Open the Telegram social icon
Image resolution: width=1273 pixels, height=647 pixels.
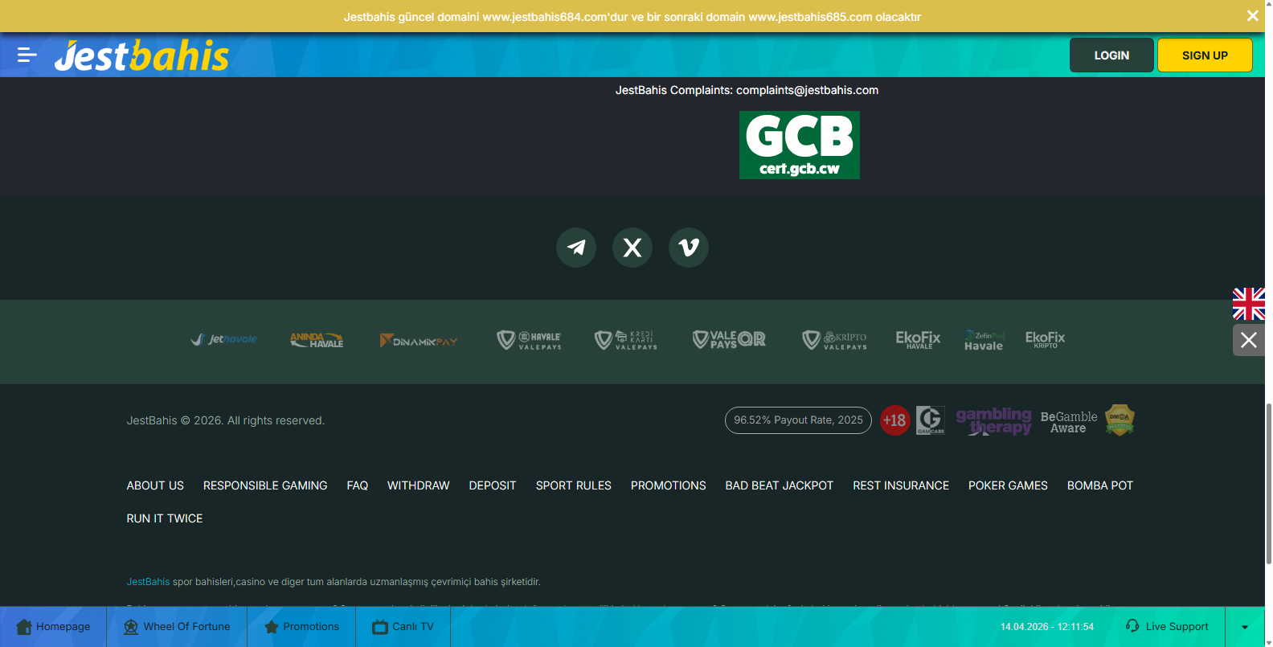[x=576, y=247]
